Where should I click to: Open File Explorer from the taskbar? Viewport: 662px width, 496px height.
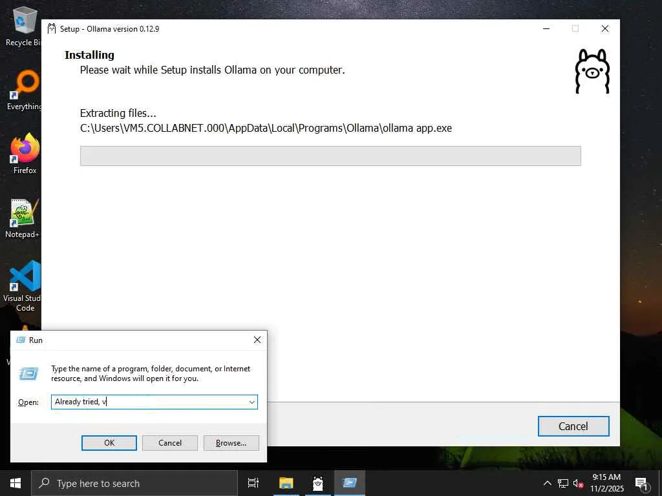click(x=286, y=483)
